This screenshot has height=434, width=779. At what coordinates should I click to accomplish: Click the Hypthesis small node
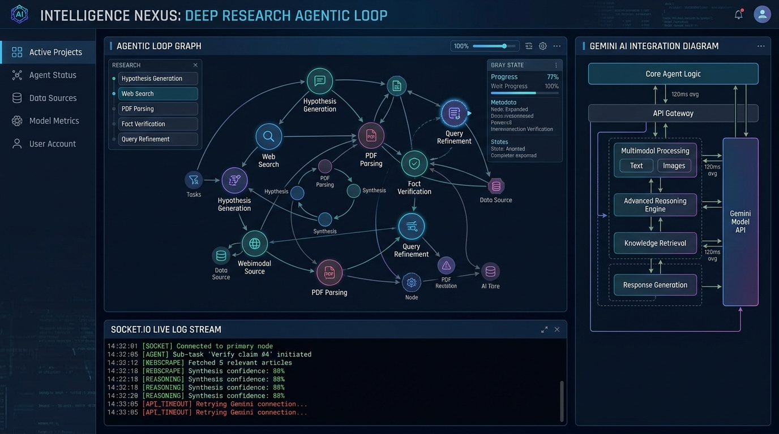297,193
